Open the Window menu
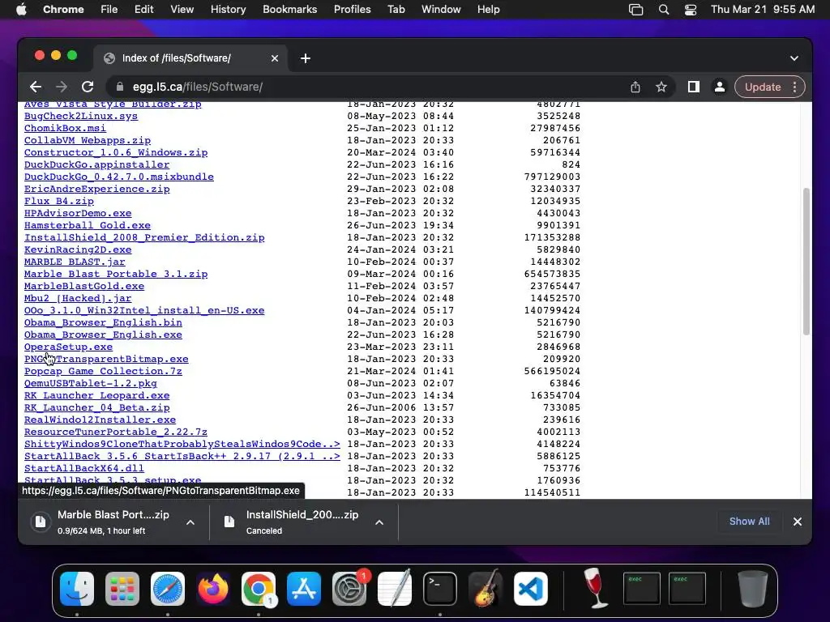 pos(440,9)
